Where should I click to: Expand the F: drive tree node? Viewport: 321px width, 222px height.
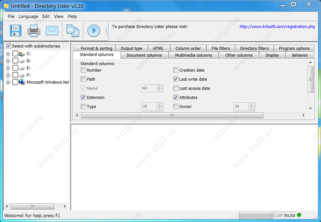8,75
